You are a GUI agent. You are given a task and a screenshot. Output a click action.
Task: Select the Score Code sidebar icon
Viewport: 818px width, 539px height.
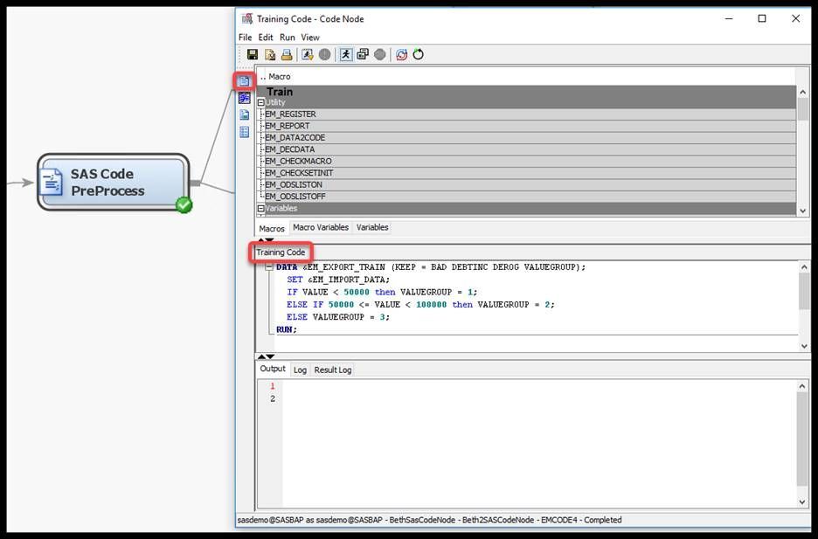click(244, 98)
